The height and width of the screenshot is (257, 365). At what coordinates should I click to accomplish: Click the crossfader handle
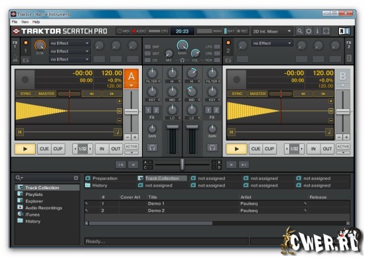click(x=183, y=164)
